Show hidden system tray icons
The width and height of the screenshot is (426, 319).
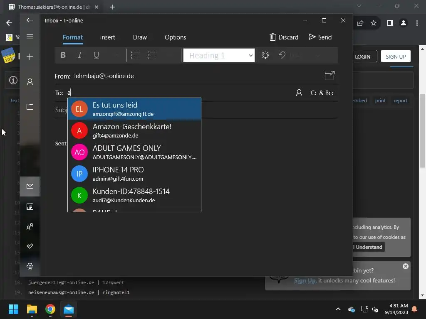pos(338,309)
